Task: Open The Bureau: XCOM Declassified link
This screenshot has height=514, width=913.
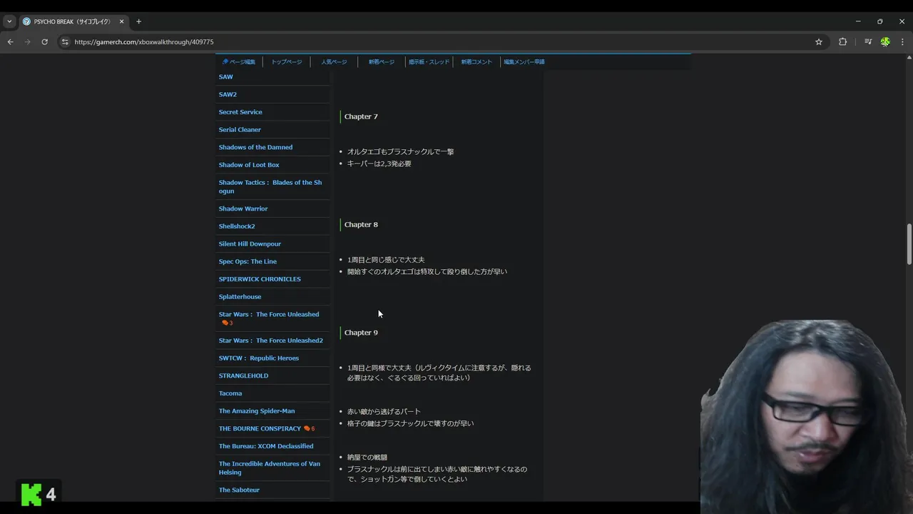Action: pyautogui.click(x=266, y=446)
